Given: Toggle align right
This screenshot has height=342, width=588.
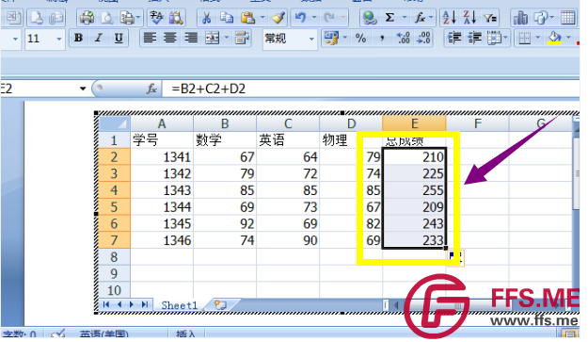Looking at the screenshot, I should [x=191, y=38].
